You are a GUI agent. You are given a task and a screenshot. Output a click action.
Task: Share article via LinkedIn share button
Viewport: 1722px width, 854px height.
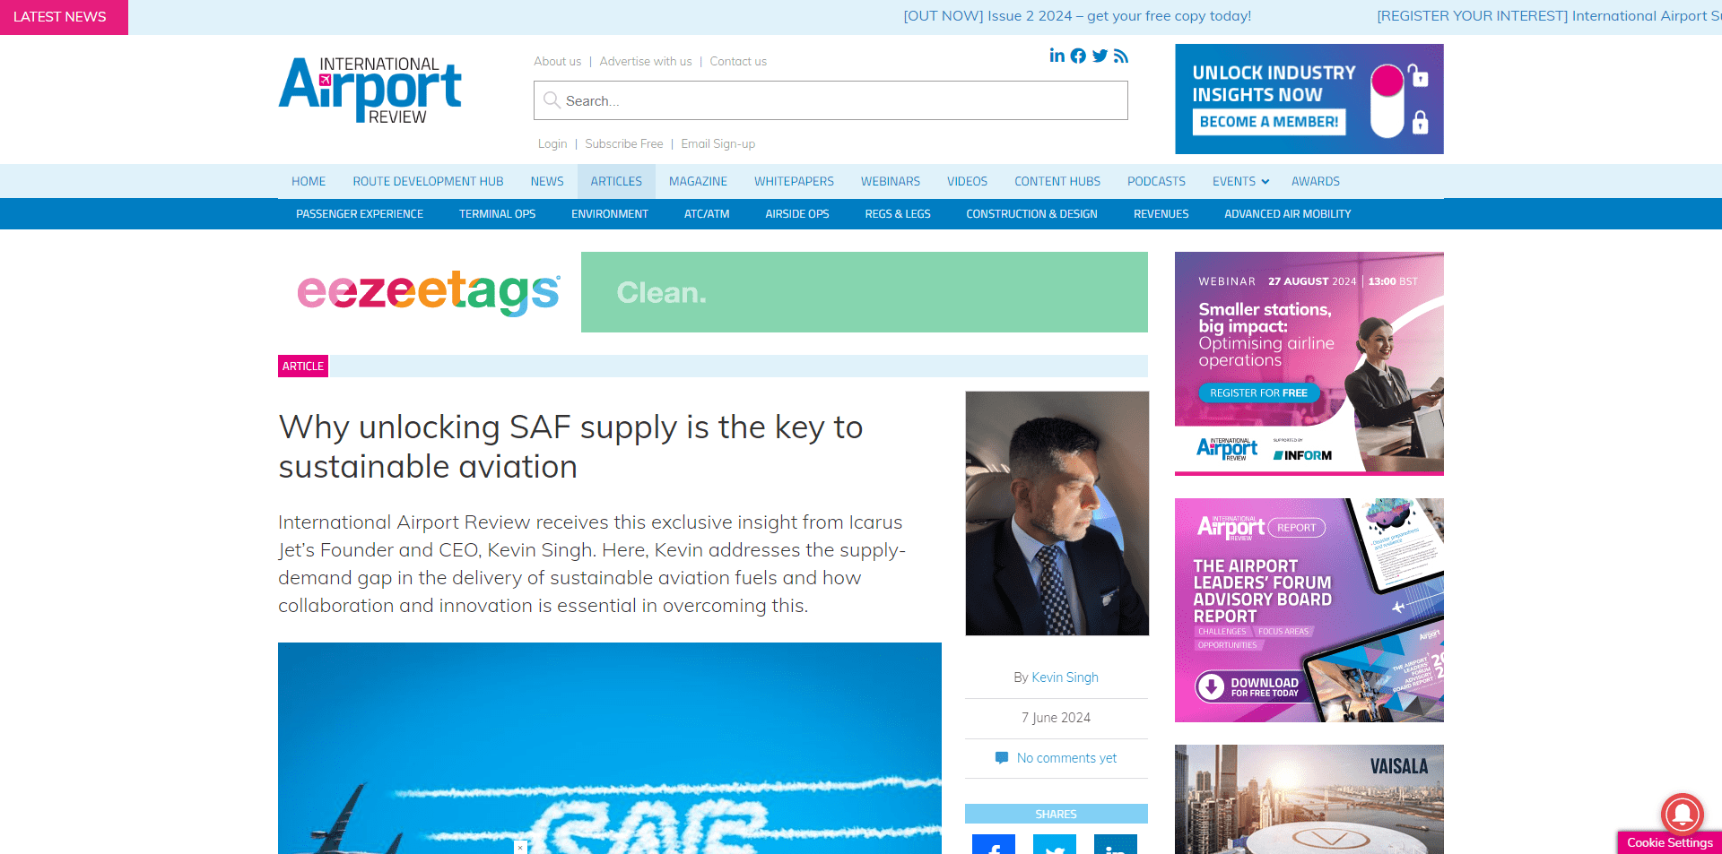(1116, 844)
